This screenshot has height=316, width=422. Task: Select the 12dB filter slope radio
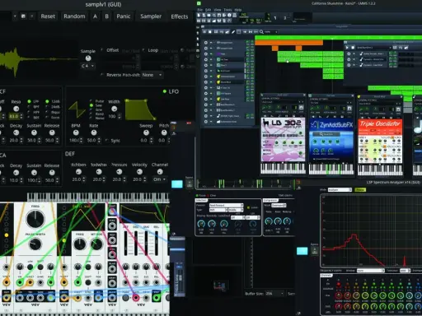coord(47,101)
